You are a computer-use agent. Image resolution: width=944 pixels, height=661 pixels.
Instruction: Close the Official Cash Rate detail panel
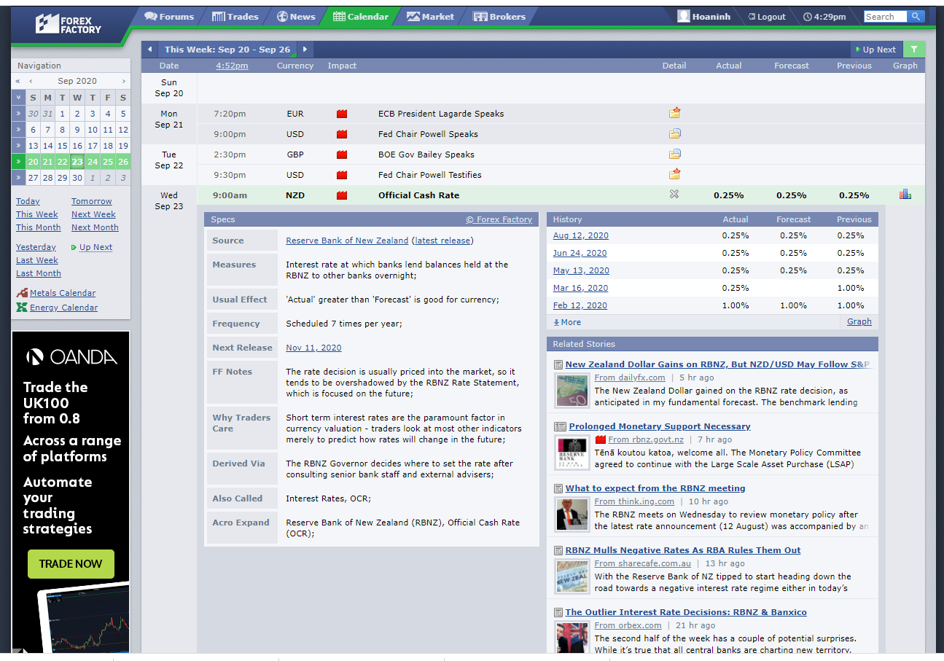[674, 195]
